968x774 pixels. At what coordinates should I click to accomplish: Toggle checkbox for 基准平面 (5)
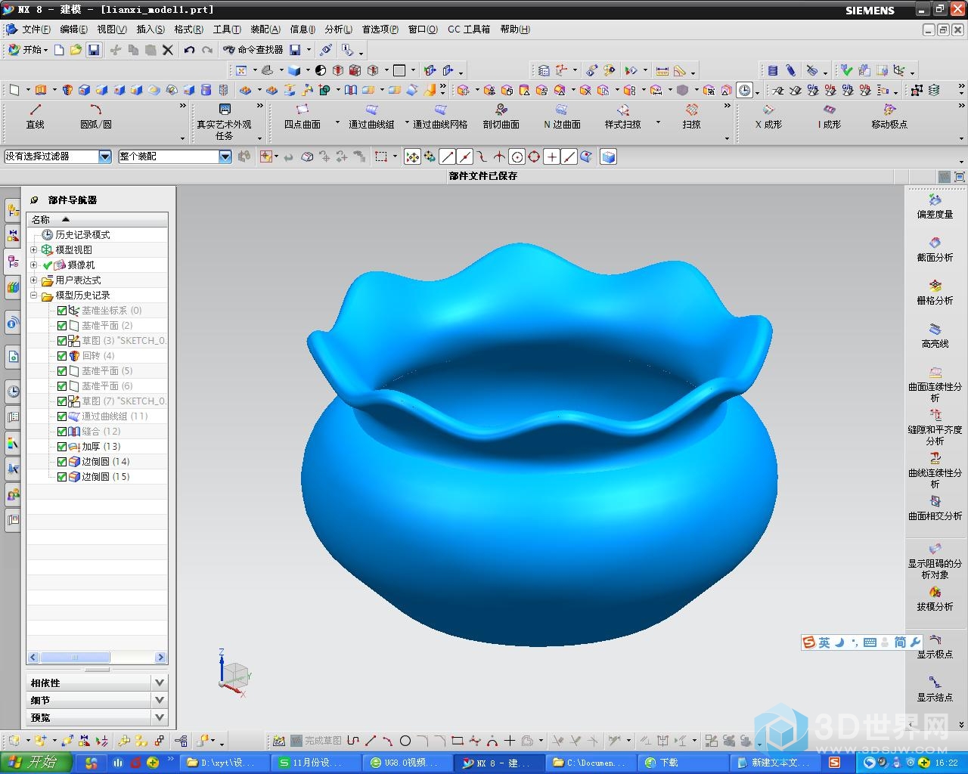(x=62, y=371)
